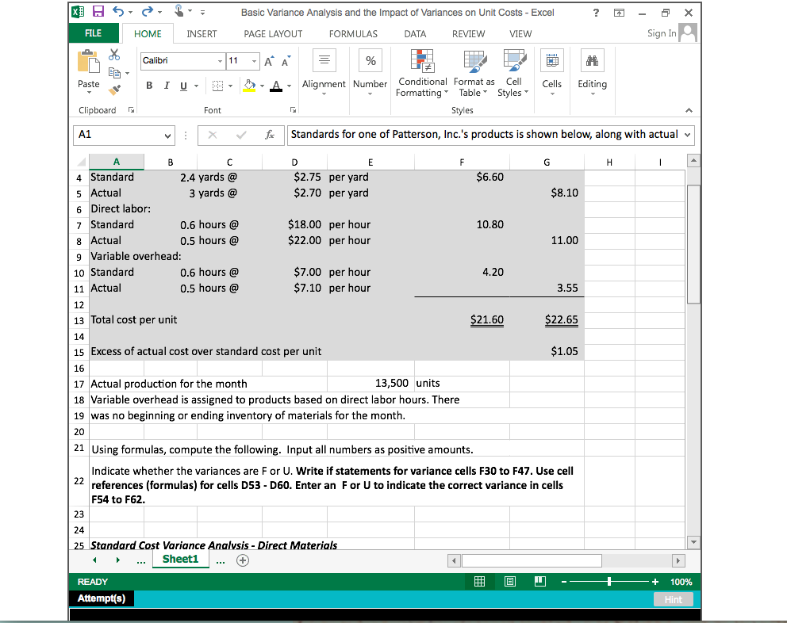Image resolution: width=787 pixels, height=623 pixels.
Task: Click the Format as Table icon
Action: pyautogui.click(x=474, y=74)
